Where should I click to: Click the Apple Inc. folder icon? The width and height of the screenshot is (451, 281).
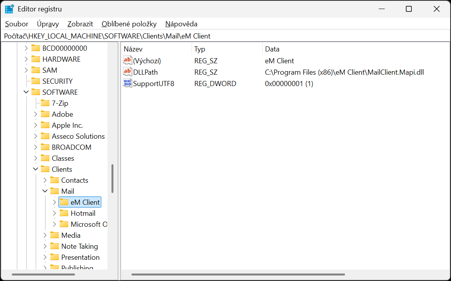tap(45, 125)
